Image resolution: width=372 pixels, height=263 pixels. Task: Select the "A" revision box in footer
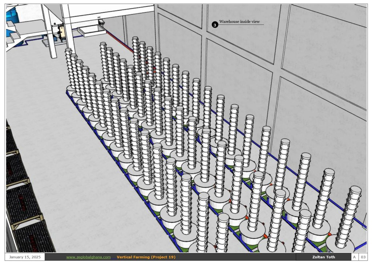[355, 257]
